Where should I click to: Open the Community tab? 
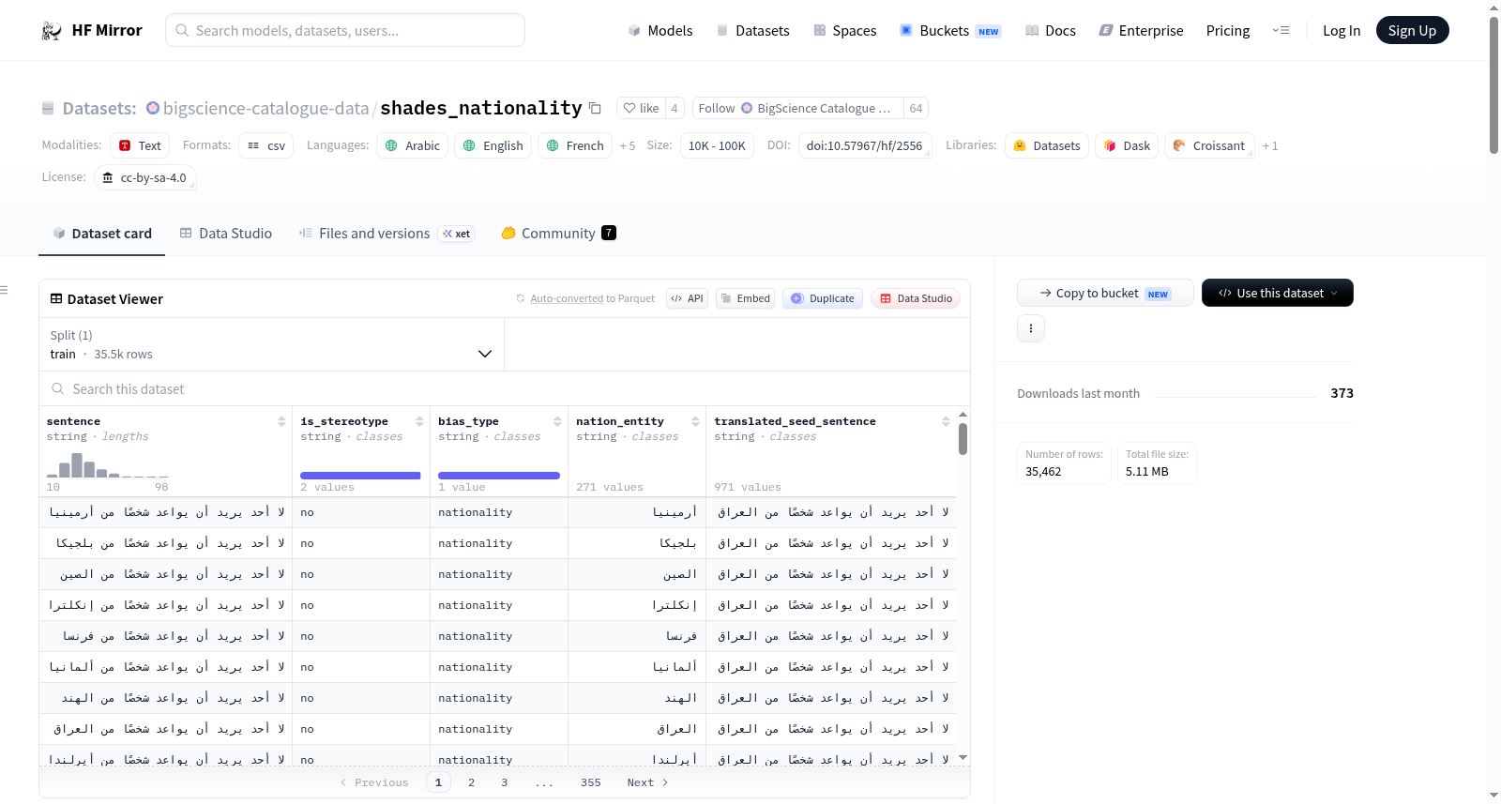click(558, 234)
